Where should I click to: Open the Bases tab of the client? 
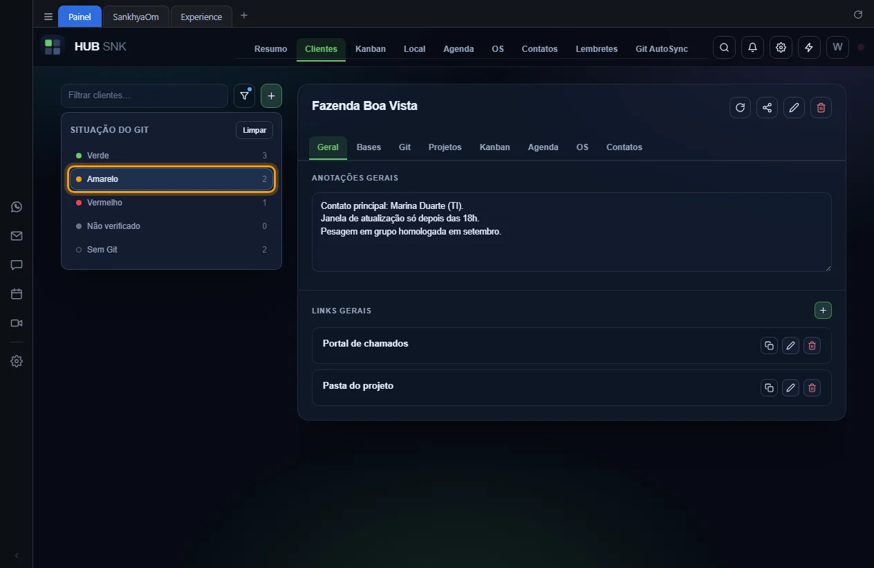(369, 147)
